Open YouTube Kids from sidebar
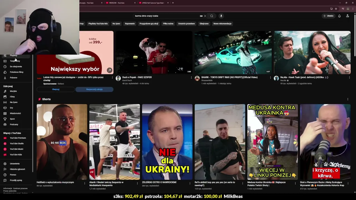The width and height of the screenshot is (356, 200). (x=16, y=154)
